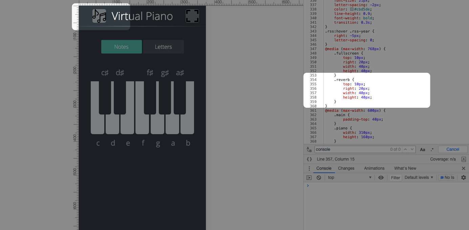This screenshot has width=469, height=230.
Task: Pretty print source with curly braces icon
Action: pyautogui.click(x=309, y=159)
